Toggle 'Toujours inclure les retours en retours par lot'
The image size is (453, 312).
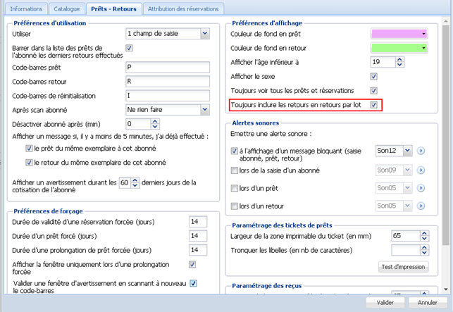(x=375, y=105)
